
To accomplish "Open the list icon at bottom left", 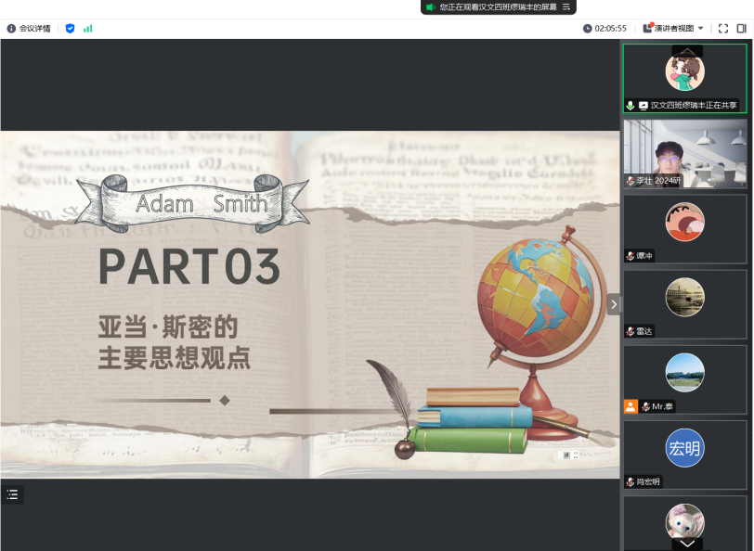I will tap(12, 494).
